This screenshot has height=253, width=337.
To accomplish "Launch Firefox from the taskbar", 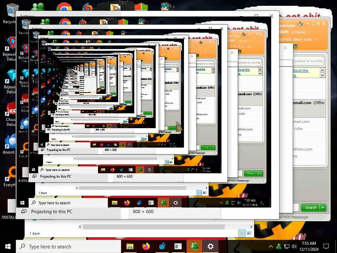I will (x=146, y=246).
